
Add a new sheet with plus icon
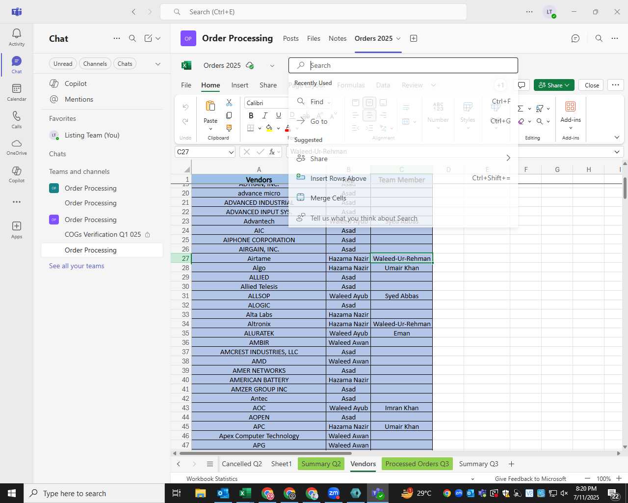click(511, 464)
